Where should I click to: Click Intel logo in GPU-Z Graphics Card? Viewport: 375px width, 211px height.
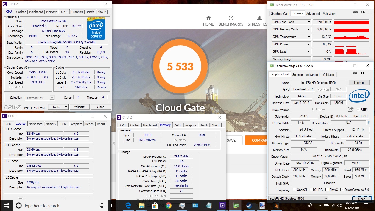coord(359,95)
